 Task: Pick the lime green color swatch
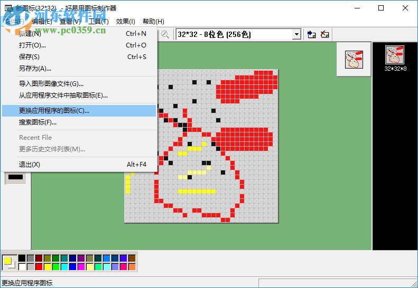[56, 266]
